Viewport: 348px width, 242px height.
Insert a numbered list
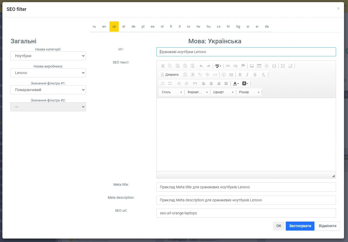tap(163, 83)
